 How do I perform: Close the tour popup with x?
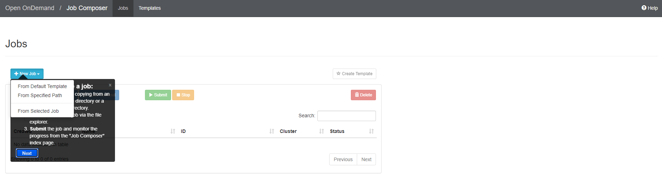[110, 85]
